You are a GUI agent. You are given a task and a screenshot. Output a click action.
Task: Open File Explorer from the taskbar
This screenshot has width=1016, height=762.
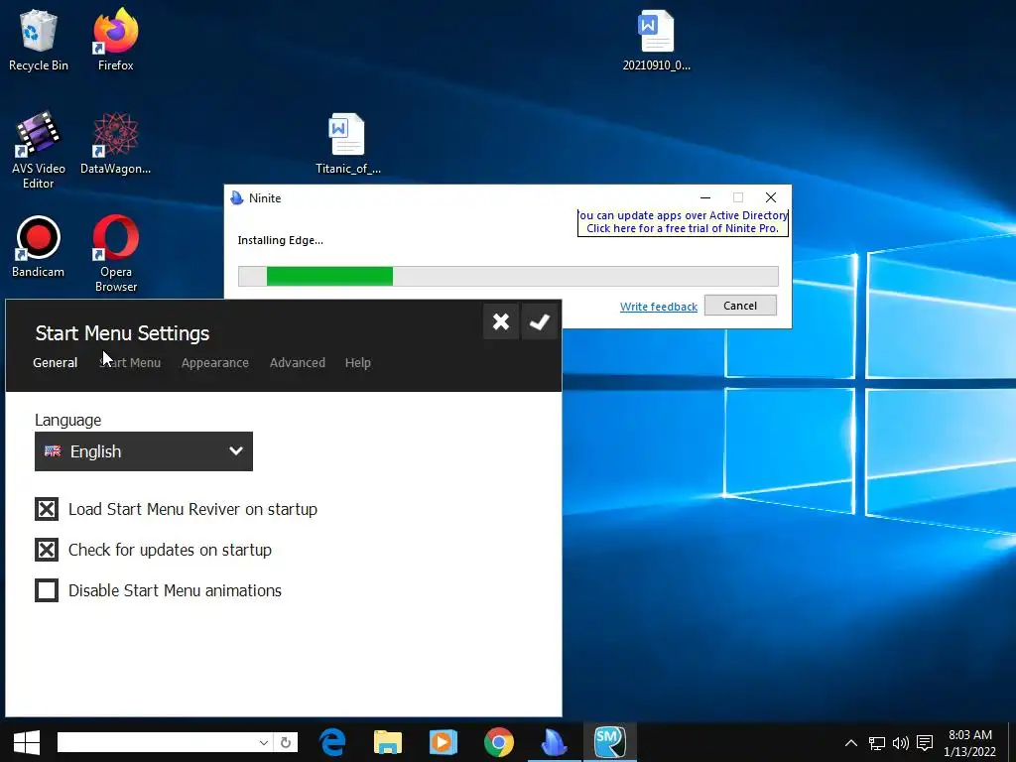(388, 742)
